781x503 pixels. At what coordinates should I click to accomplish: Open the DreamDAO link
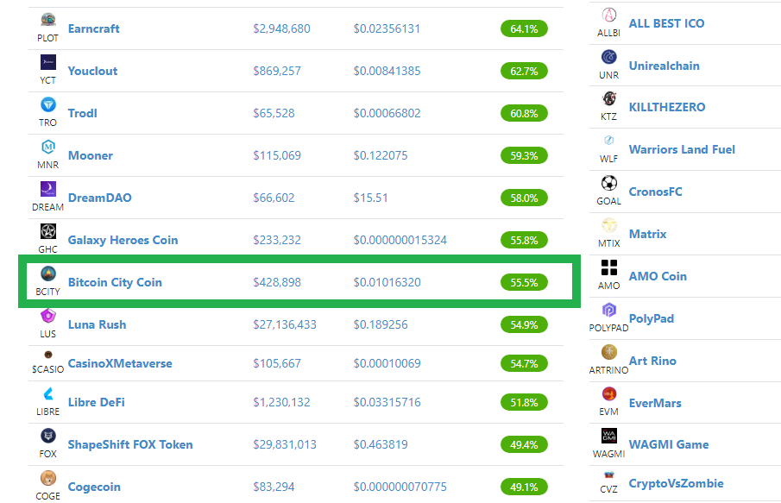click(x=99, y=198)
